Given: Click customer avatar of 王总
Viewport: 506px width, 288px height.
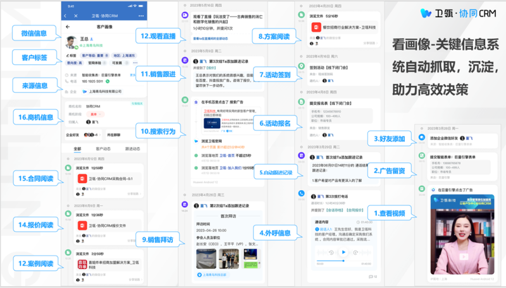Looking at the screenshot, I should point(73,42).
